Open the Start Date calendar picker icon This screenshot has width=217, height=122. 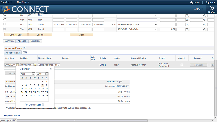pyautogui.click(x=17, y=65)
